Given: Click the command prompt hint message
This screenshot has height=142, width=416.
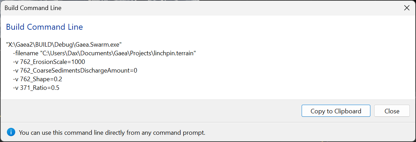Looking at the screenshot, I should click(112, 132).
